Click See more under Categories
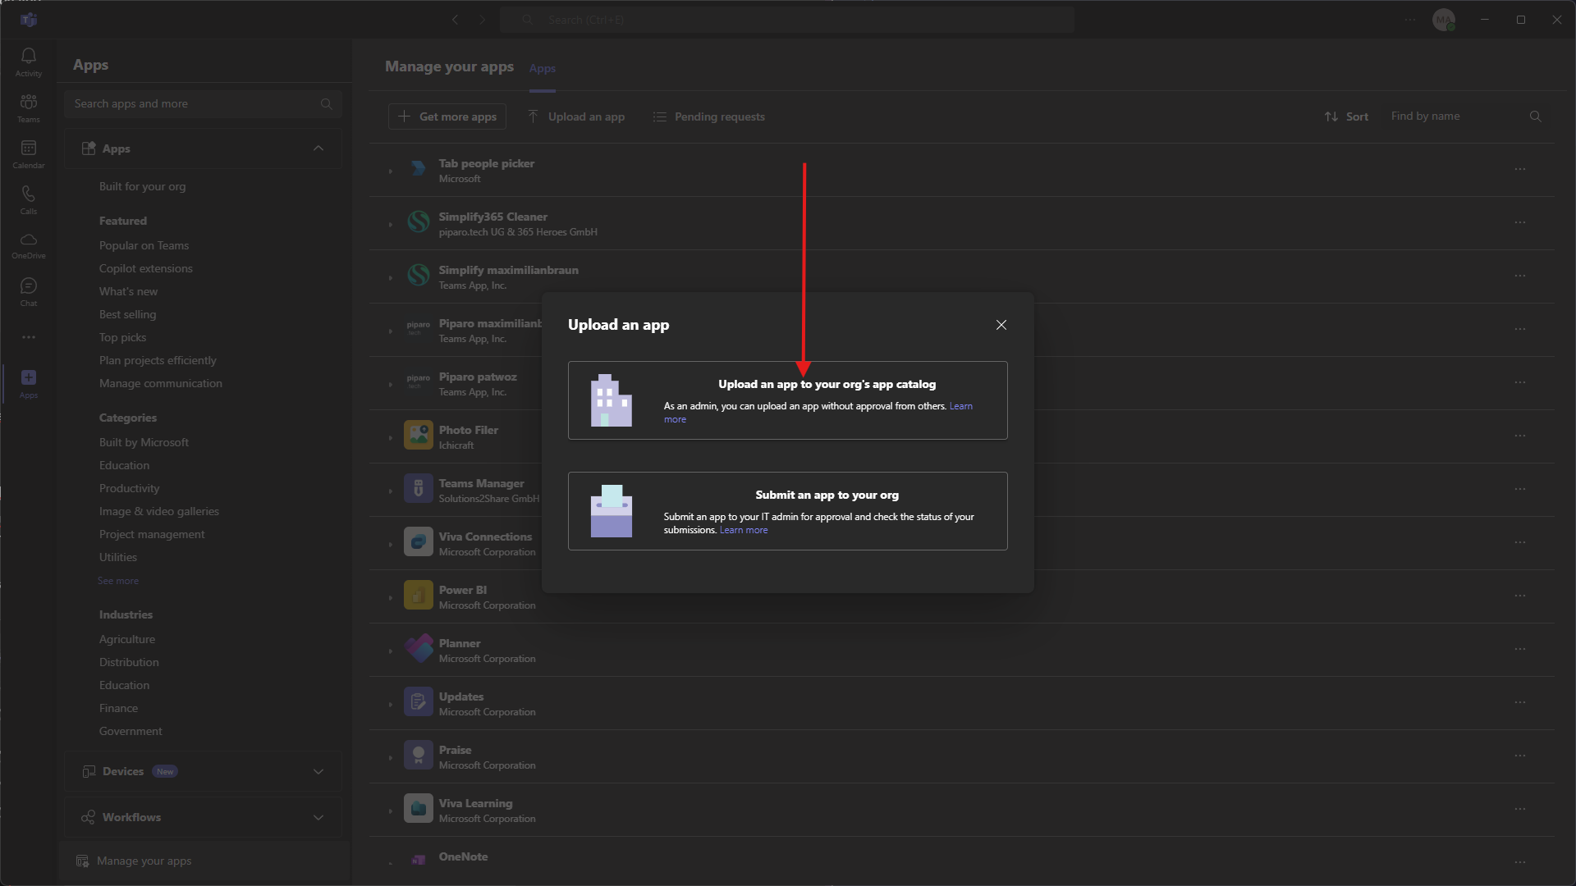 tap(118, 581)
